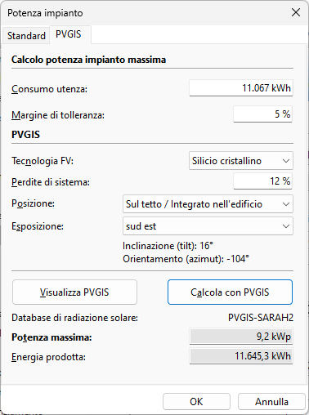Open the Tecnologia FV dropdown arrow
The width and height of the screenshot is (309, 415).
[x=286, y=161]
